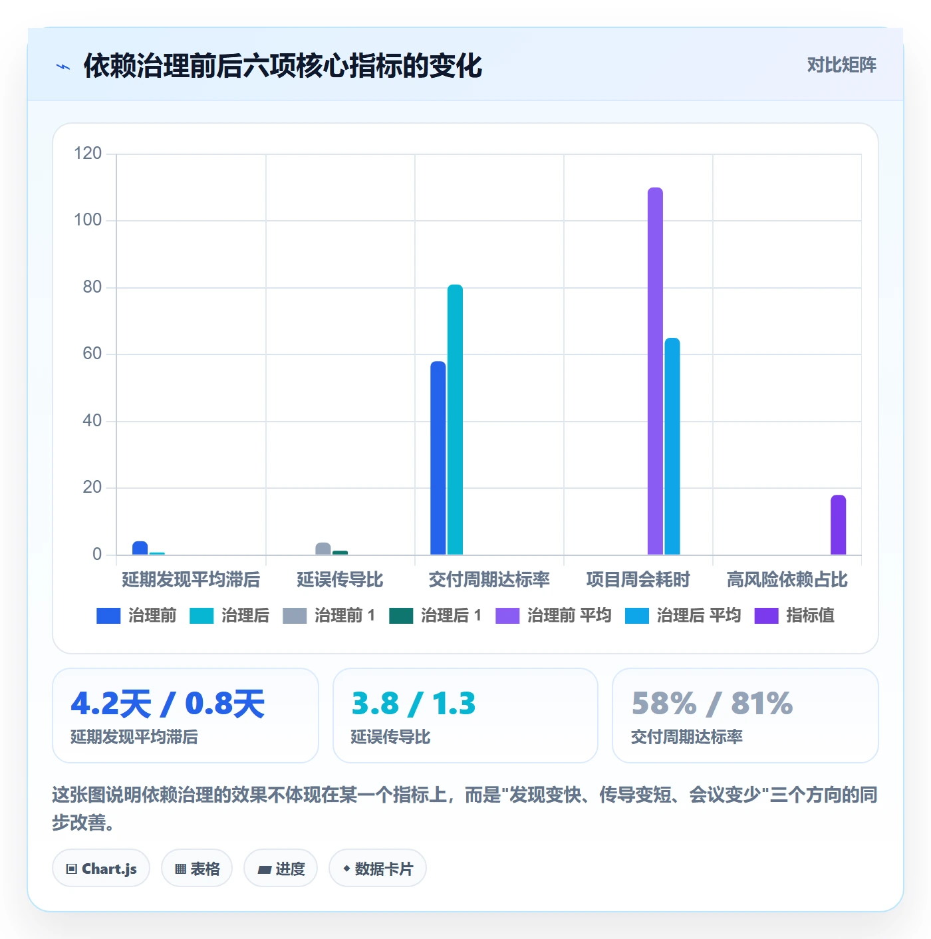Toggle the 治理后 legend color swatch

pyautogui.click(x=201, y=616)
